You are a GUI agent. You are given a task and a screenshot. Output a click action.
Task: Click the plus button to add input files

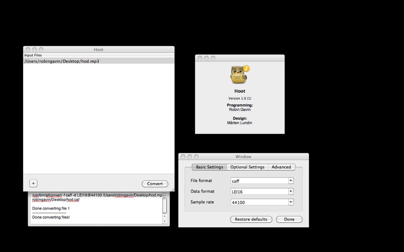(33, 183)
